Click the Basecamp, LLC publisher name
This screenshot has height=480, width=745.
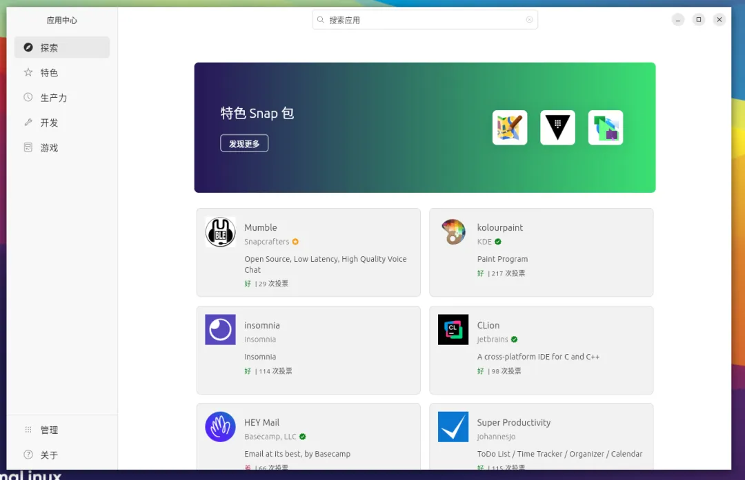(270, 437)
